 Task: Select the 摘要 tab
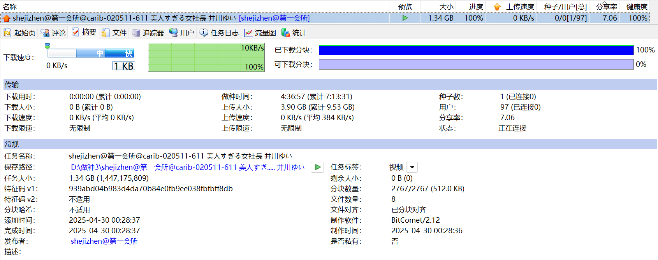[x=84, y=32]
